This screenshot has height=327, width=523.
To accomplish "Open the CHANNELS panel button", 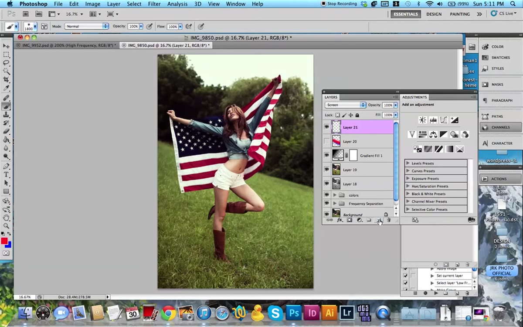I will point(500,127).
